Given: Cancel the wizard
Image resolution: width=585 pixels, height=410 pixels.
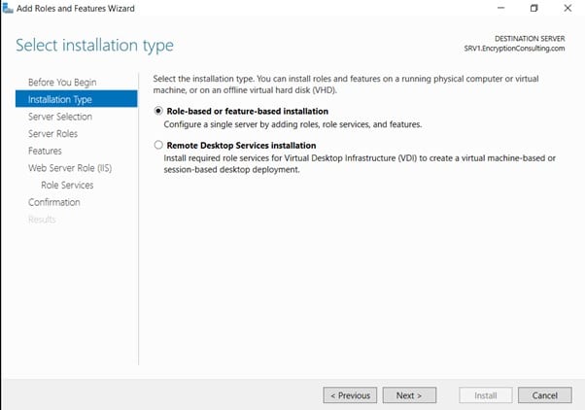Looking at the screenshot, I should (x=545, y=395).
